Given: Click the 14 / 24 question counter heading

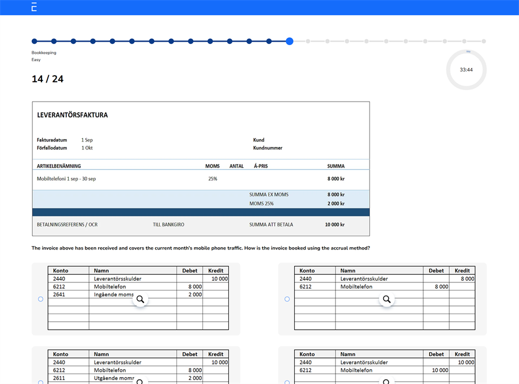Looking at the screenshot, I should pos(47,79).
